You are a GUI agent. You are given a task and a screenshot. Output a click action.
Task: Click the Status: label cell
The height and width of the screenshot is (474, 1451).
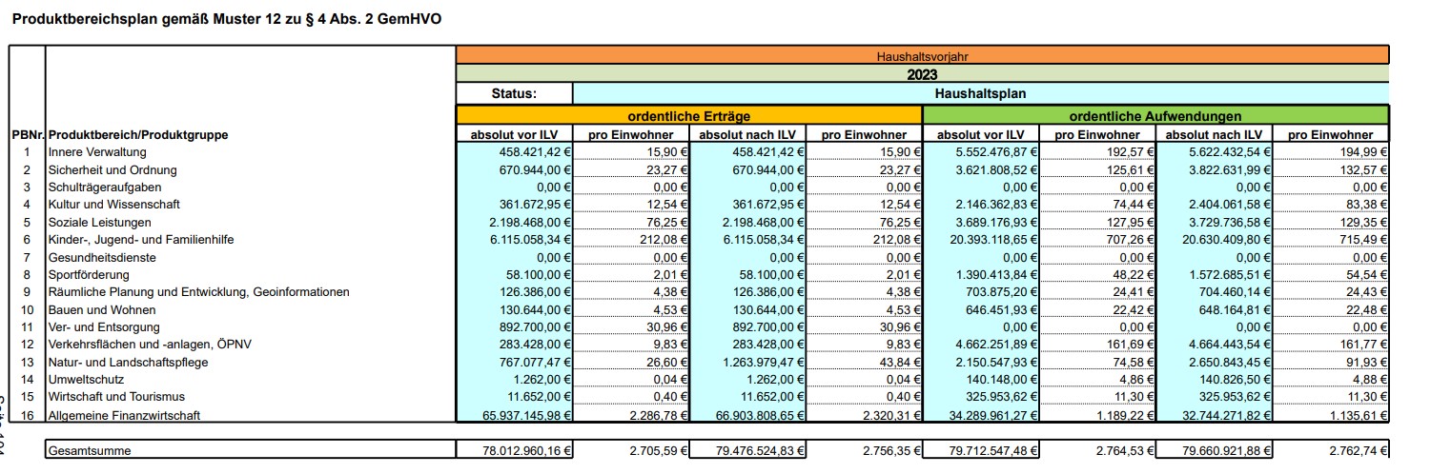[514, 93]
